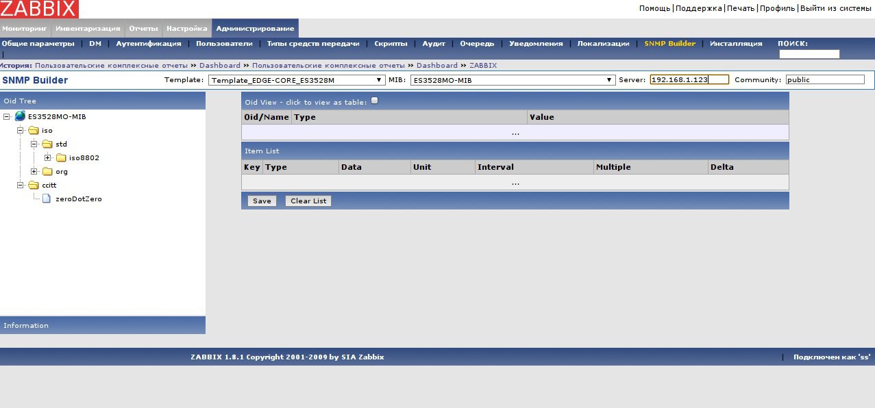
Task: Click the Information panel header
Action: click(103, 325)
